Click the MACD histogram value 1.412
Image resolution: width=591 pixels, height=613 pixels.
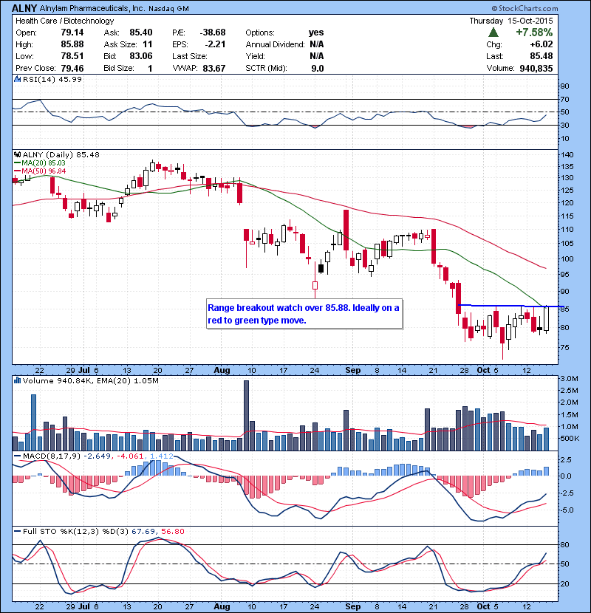click(x=162, y=456)
